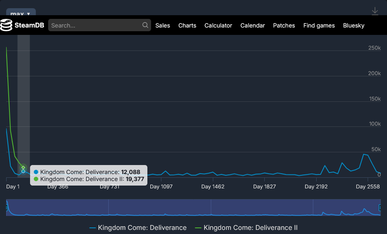
Task: Toggle Kingdom Come: Deliverance II legend series
Action: pyautogui.click(x=246, y=227)
